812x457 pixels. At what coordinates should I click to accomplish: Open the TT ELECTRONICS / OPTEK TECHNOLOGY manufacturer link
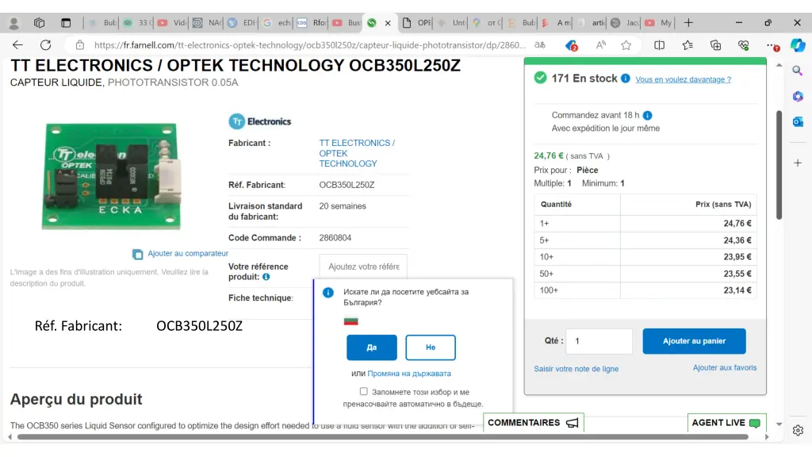[356, 153]
